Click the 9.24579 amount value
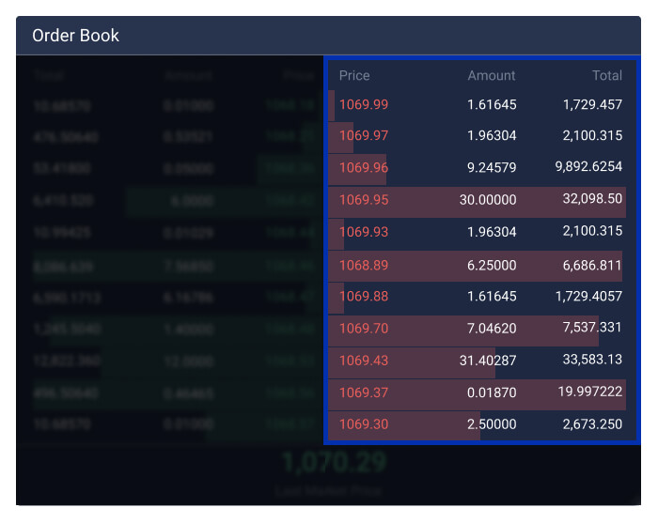 tap(492, 168)
